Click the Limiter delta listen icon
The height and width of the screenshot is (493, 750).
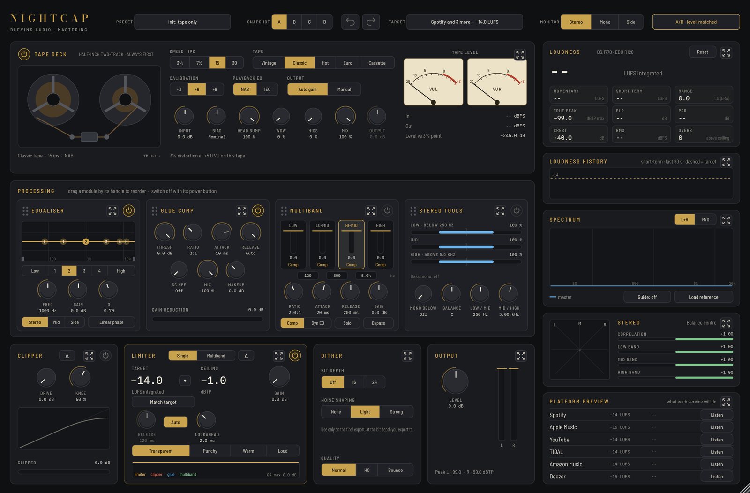(x=246, y=356)
